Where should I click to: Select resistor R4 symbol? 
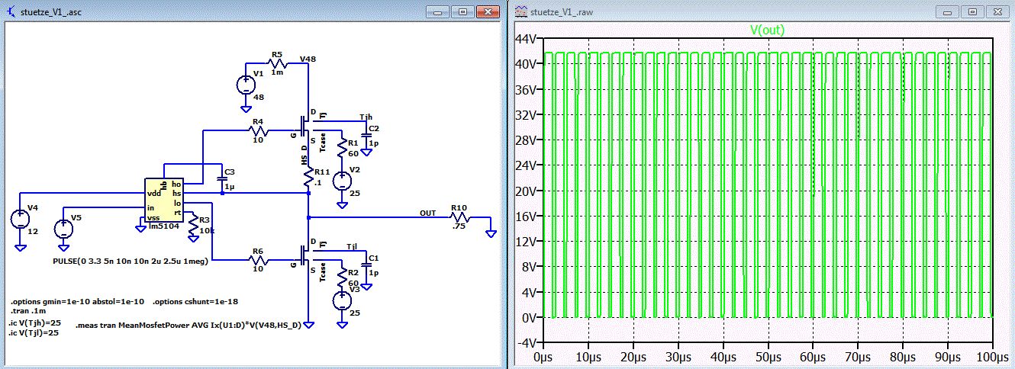pyautogui.click(x=258, y=130)
